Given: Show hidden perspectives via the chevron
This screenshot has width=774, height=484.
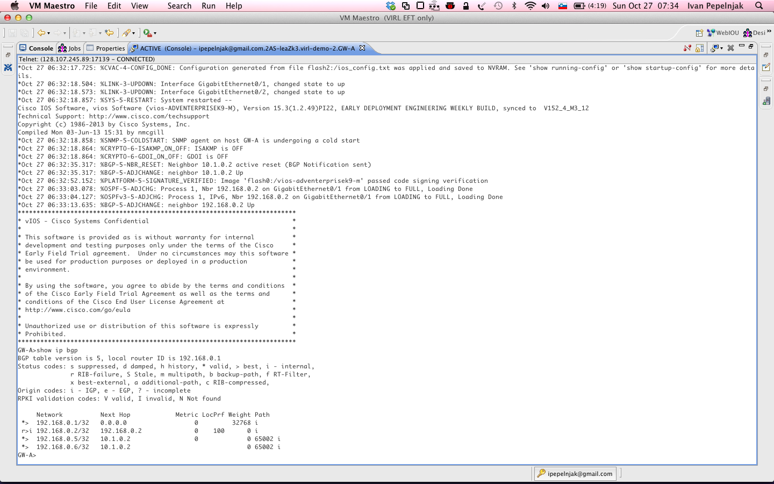Looking at the screenshot, I should 769,32.
